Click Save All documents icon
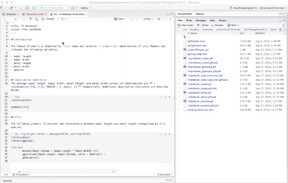The height and width of the screenshot is (183, 288). [x=27, y=8]
